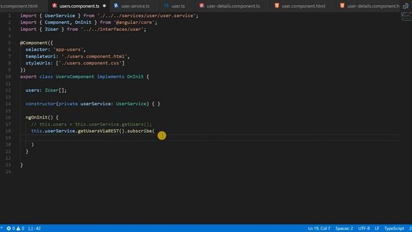Screen dimensions: 412x232
Task: Click line number 16 in the gutter
Action: [x=8, y=117]
